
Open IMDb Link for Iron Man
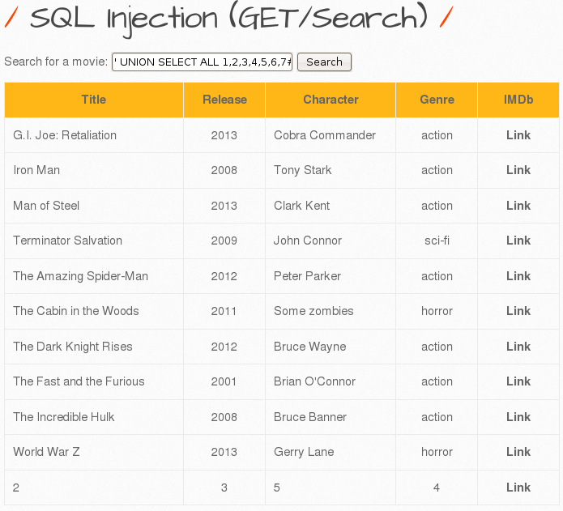(x=518, y=170)
